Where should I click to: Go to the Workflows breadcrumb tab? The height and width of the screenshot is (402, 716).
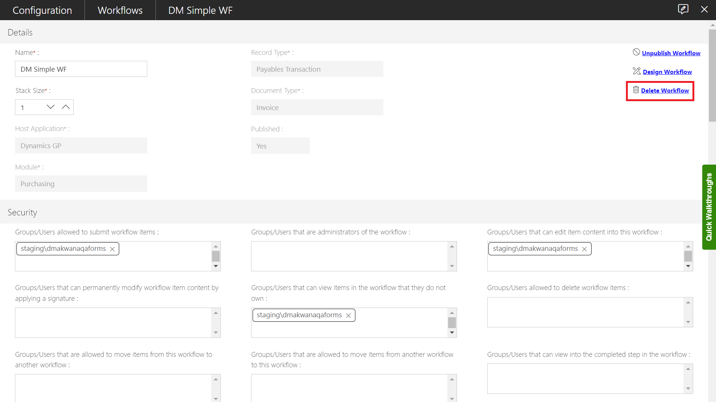click(x=120, y=10)
